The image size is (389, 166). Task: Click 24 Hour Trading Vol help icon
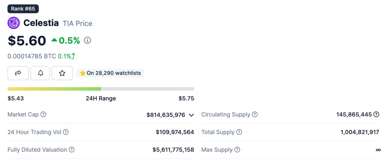66,132
